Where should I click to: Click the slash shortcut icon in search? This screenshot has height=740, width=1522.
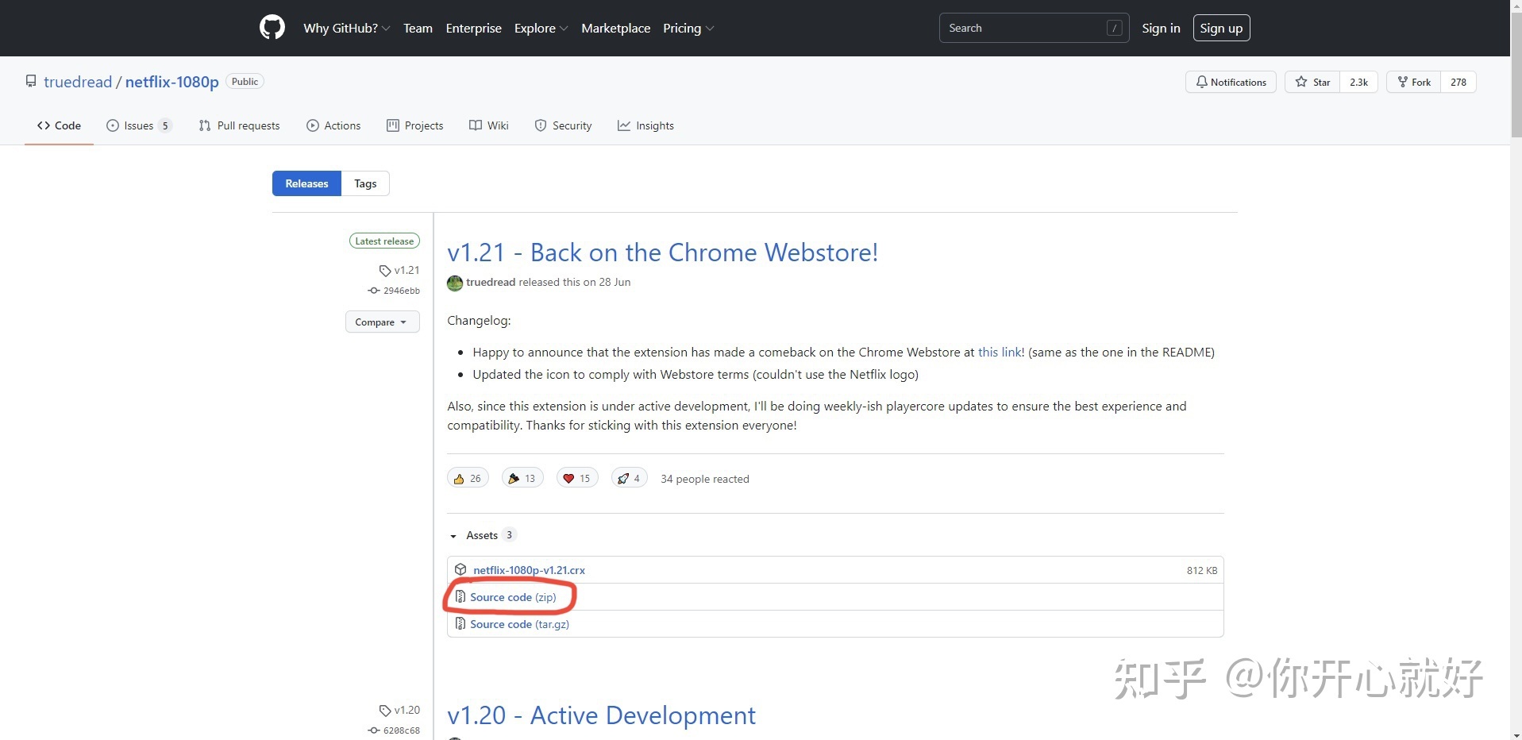[x=1114, y=28]
